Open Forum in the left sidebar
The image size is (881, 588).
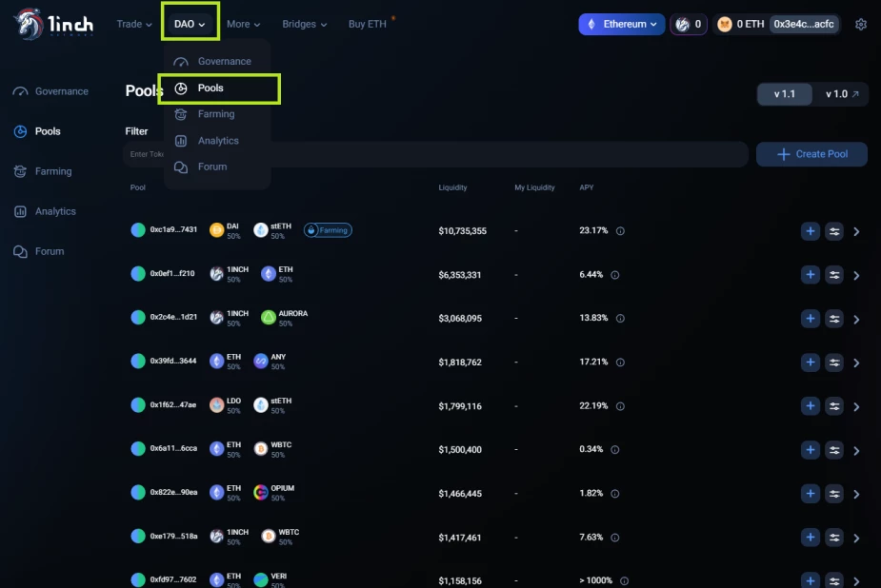click(38, 251)
